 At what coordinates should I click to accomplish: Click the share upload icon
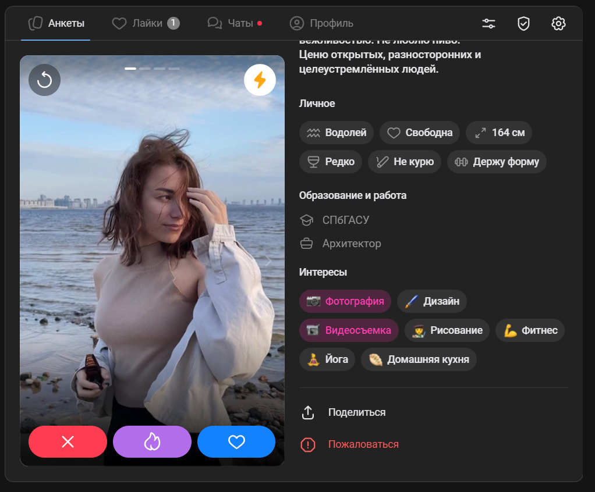tap(308, 412)
